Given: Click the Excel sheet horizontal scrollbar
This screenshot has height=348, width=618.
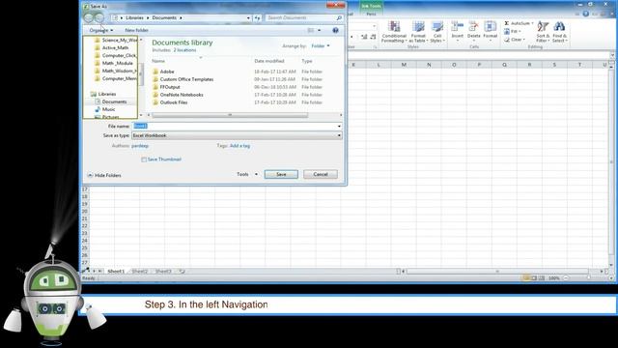Looking at the screenshot, I should [x=497, y=272].
